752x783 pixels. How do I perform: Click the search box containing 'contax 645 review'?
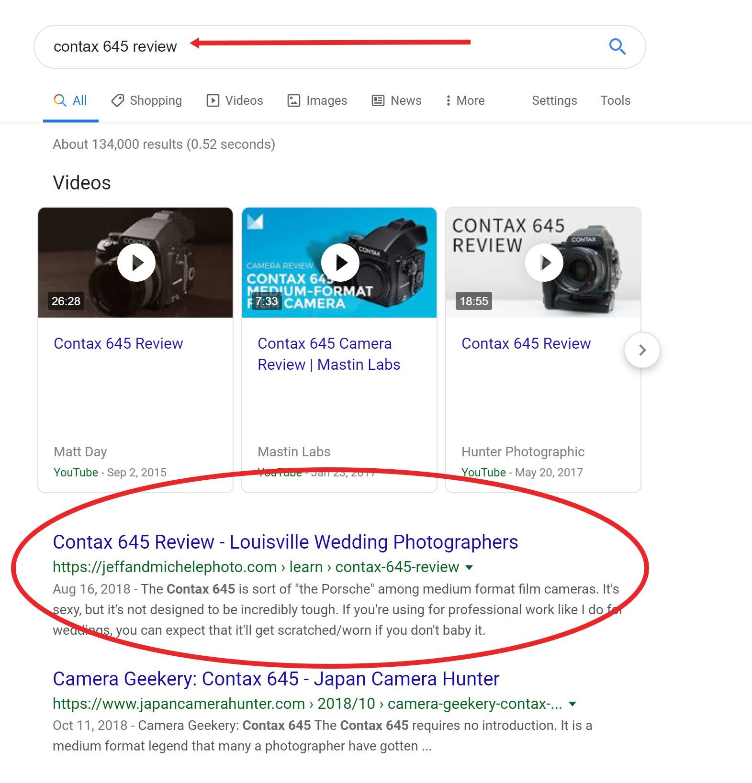point(339,47)
